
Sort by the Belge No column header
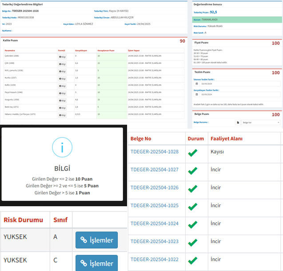coord(141,139)
